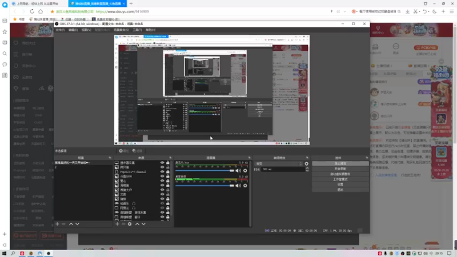Screen dimensions: 457x257
Task: Open OBS Tools (T) menu
Action: 137,30
